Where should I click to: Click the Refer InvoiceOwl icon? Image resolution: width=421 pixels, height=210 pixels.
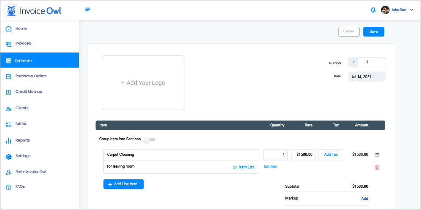[x=8, y=173]
